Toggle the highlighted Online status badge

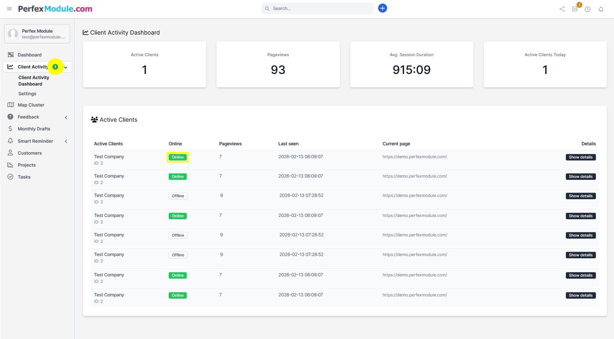tap(177, 157)
